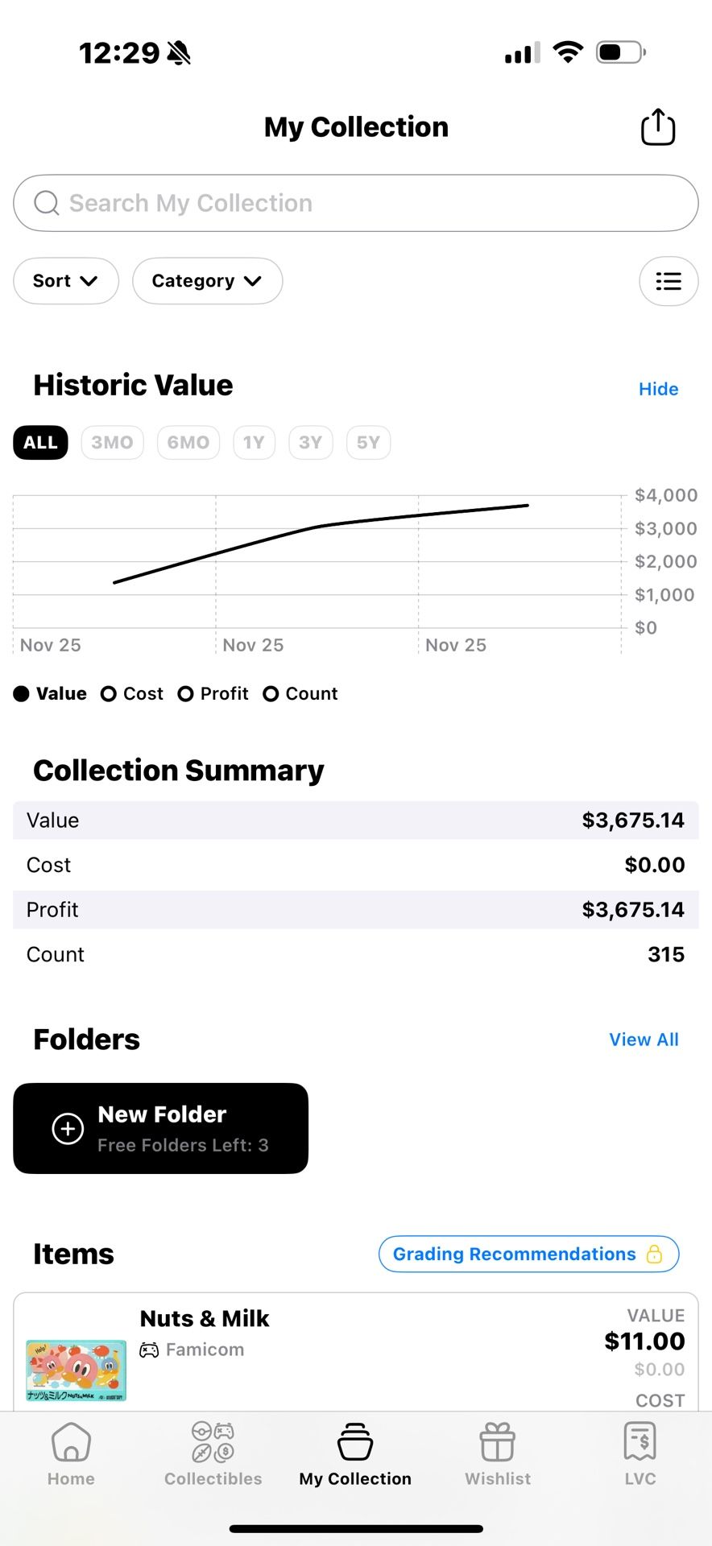Switch to list view icon
Screen dimensions: 712x1546
[x=668, y=281]
